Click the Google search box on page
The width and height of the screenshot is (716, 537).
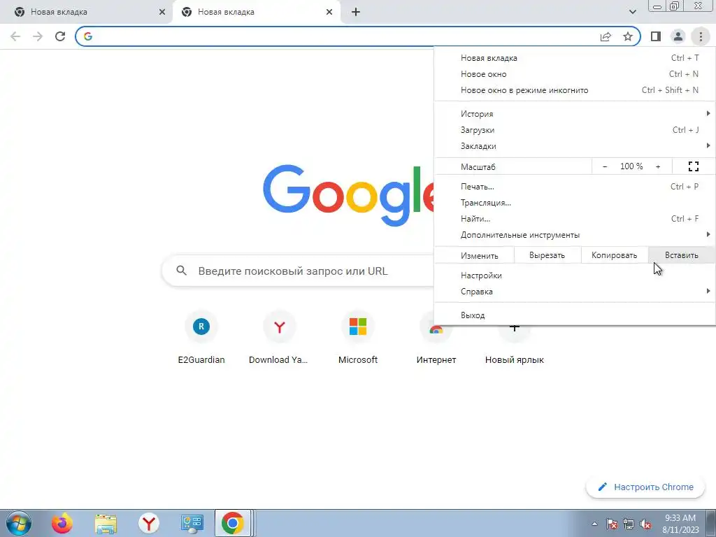coord(298,271)
